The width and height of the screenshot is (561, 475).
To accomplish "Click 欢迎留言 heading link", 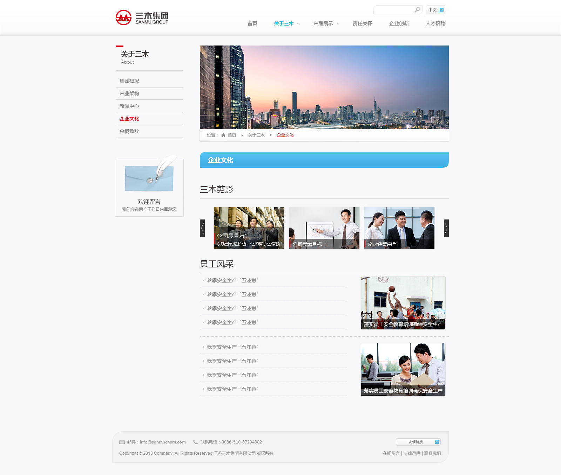I will tap(149, 202).
